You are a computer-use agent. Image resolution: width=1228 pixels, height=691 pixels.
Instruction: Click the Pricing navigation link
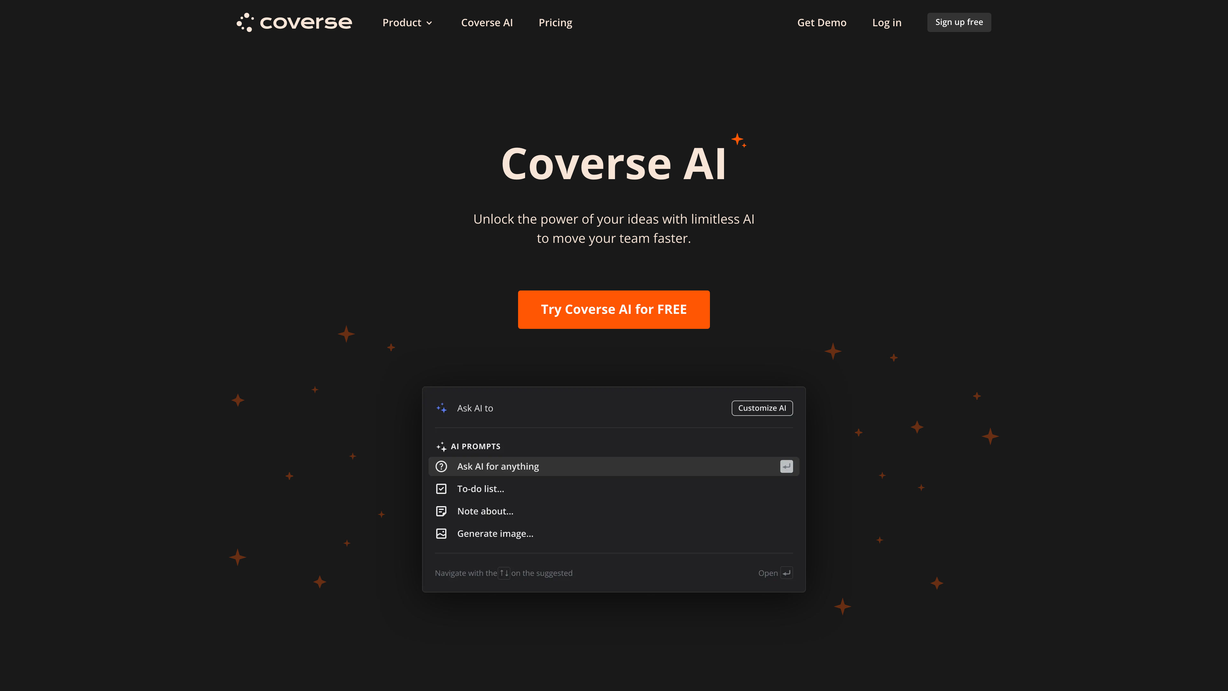click(555, 22)
